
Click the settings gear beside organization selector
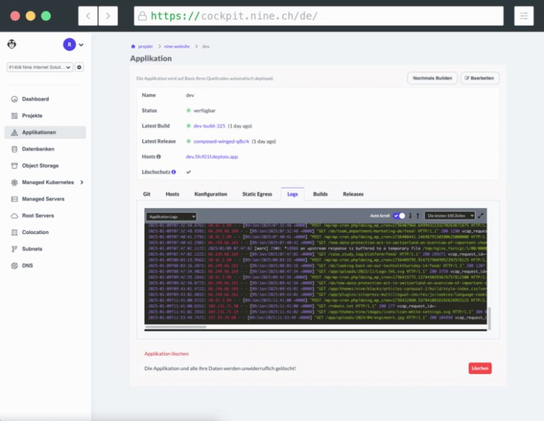(79, 67)
